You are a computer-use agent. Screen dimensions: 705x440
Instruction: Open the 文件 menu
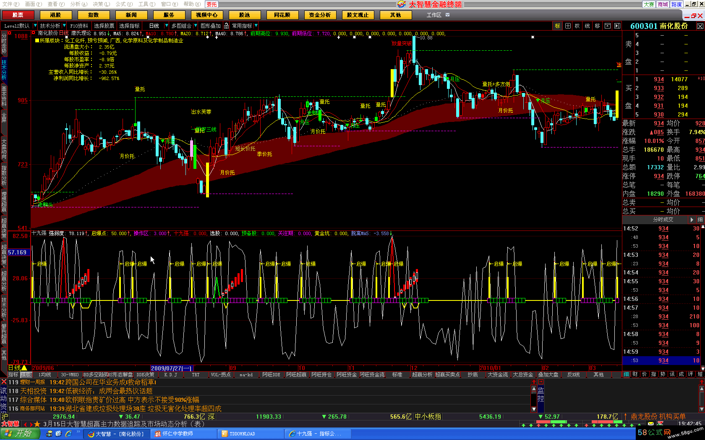pyautogui.click(x=10, y=4)
